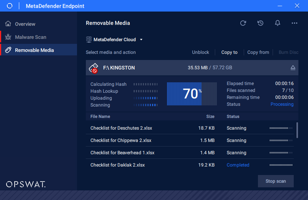Expand the MetaDefender Cloud dropdown arrow
The height and width of the screenshot is (200, 308).
pos(141,40)
